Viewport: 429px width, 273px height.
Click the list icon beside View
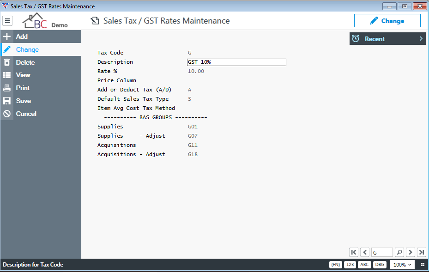pyautogui.click(x=7, y=75)
